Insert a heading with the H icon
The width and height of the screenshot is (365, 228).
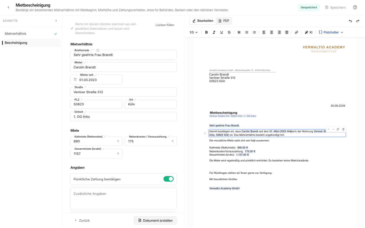coord(239,32)
